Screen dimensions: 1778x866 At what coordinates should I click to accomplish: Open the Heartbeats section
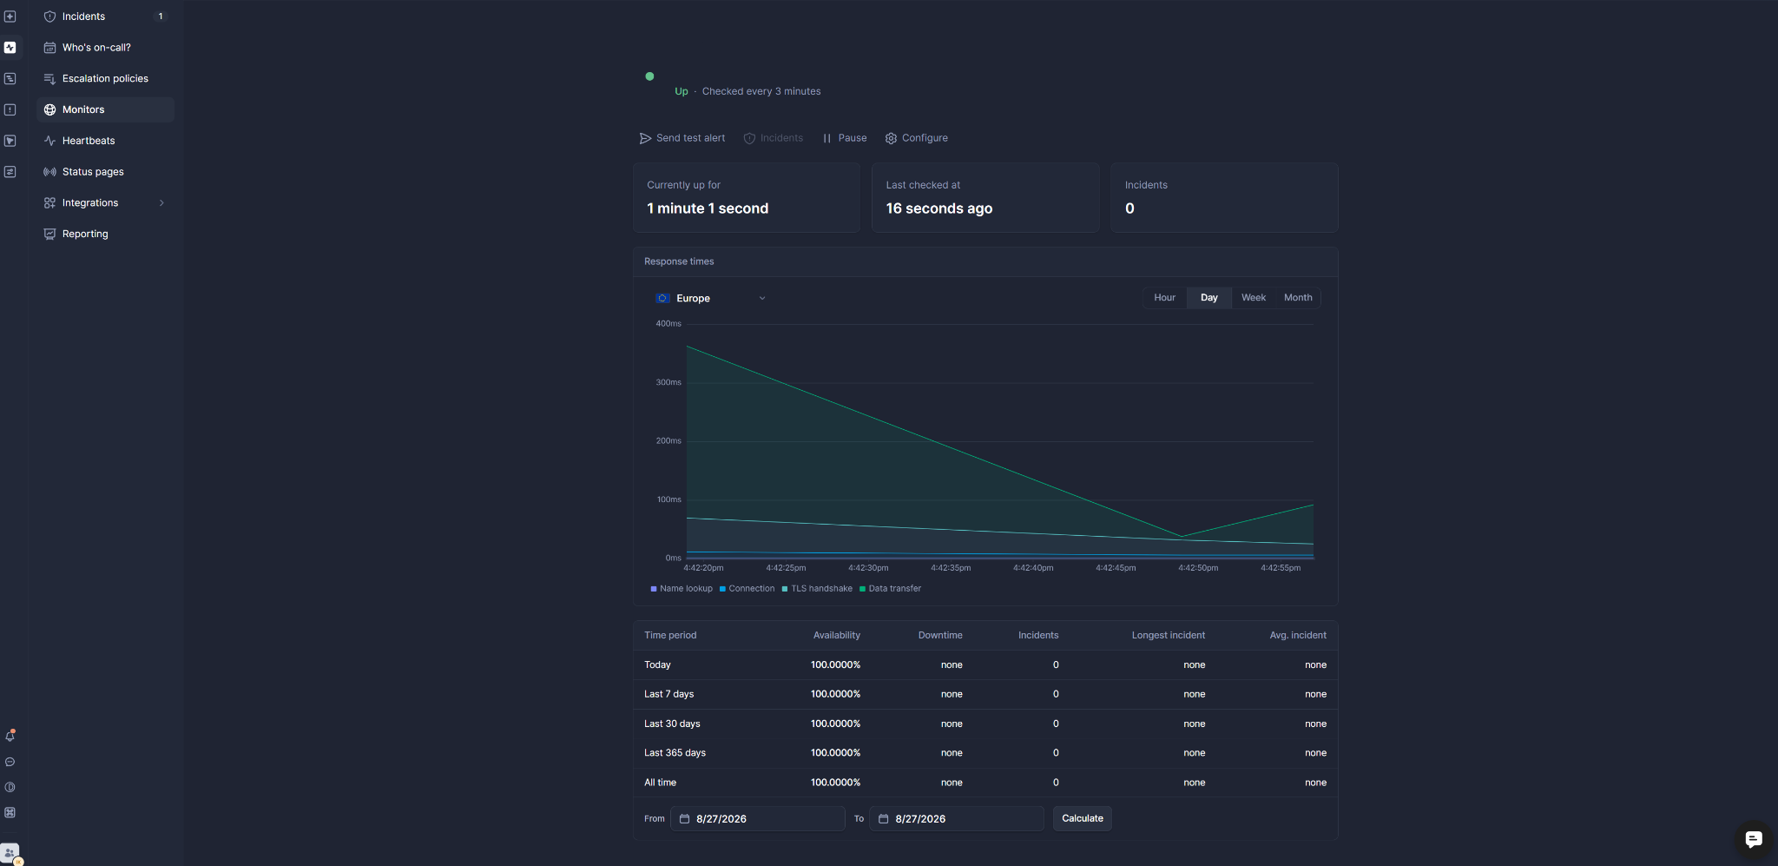(x=105, y=141)
